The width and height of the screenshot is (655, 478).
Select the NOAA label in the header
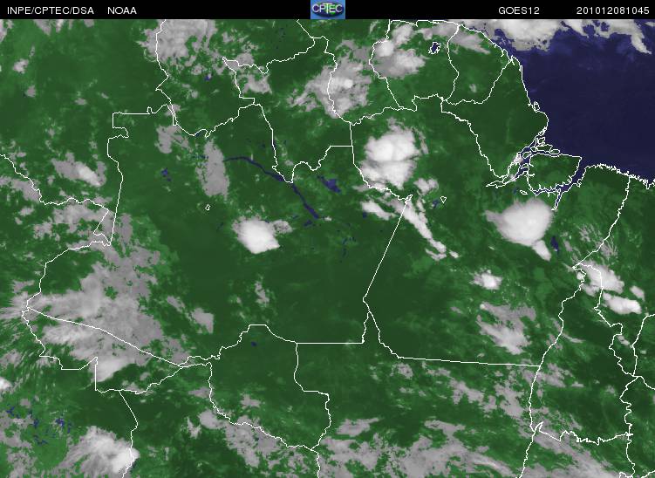point(122,10)
